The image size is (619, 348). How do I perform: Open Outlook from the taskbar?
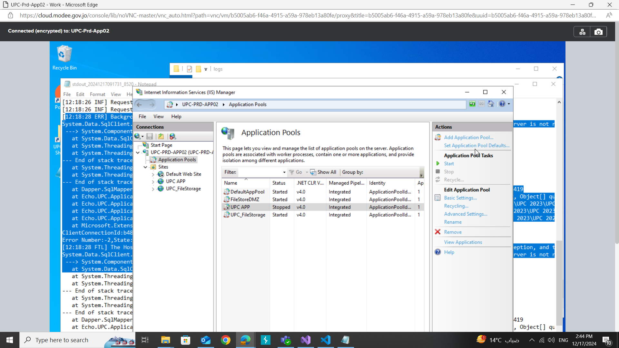coord(205,340)
